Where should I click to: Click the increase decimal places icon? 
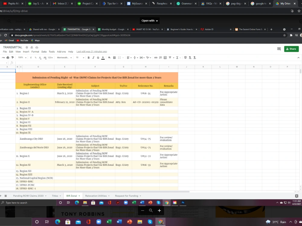click(x=45, y=58)
